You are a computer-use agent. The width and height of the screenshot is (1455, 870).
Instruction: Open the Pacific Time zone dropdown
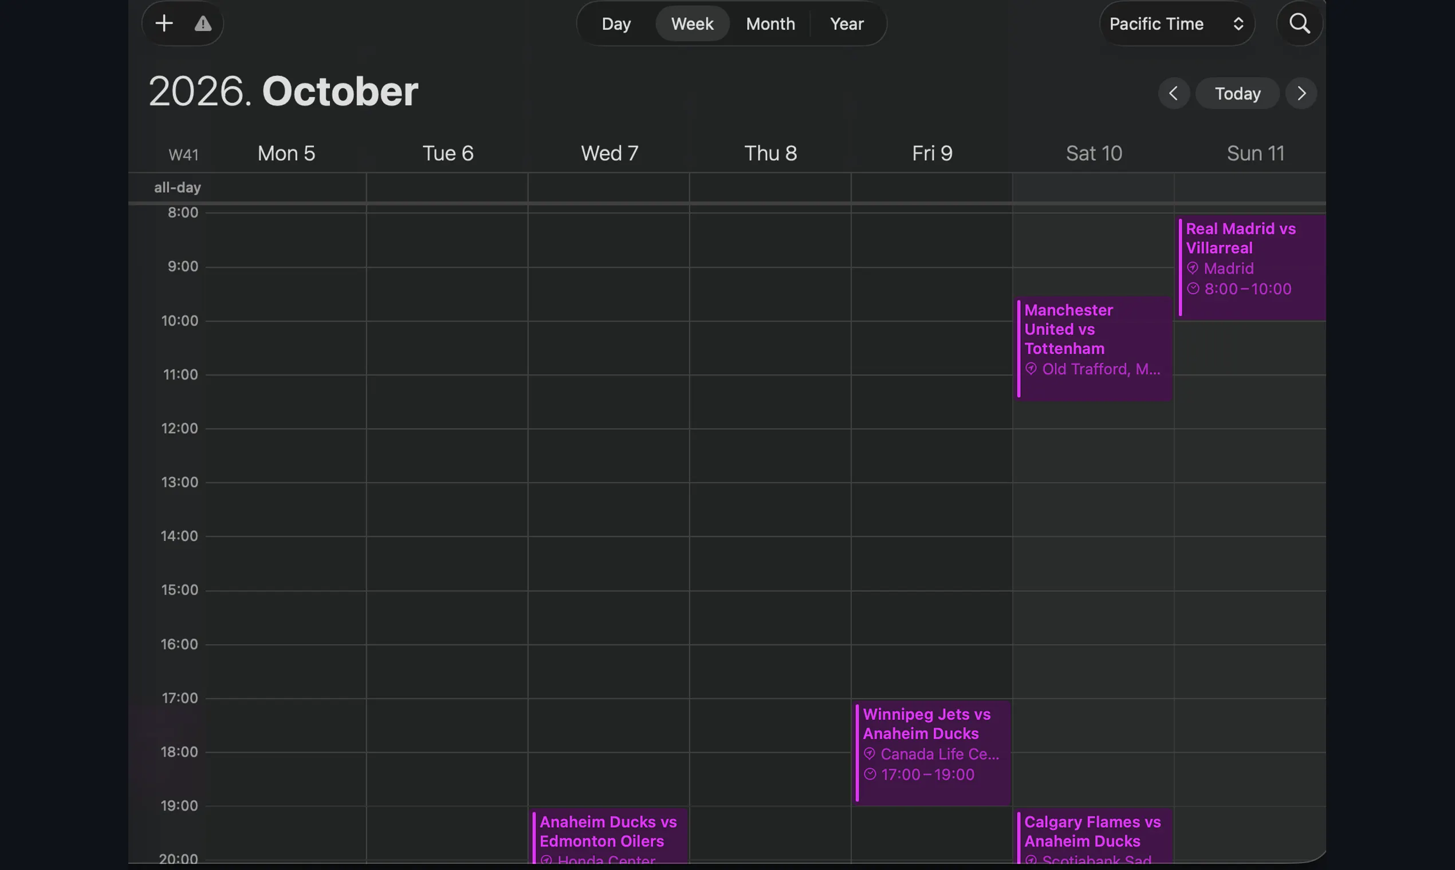(x=1177, y=23)
